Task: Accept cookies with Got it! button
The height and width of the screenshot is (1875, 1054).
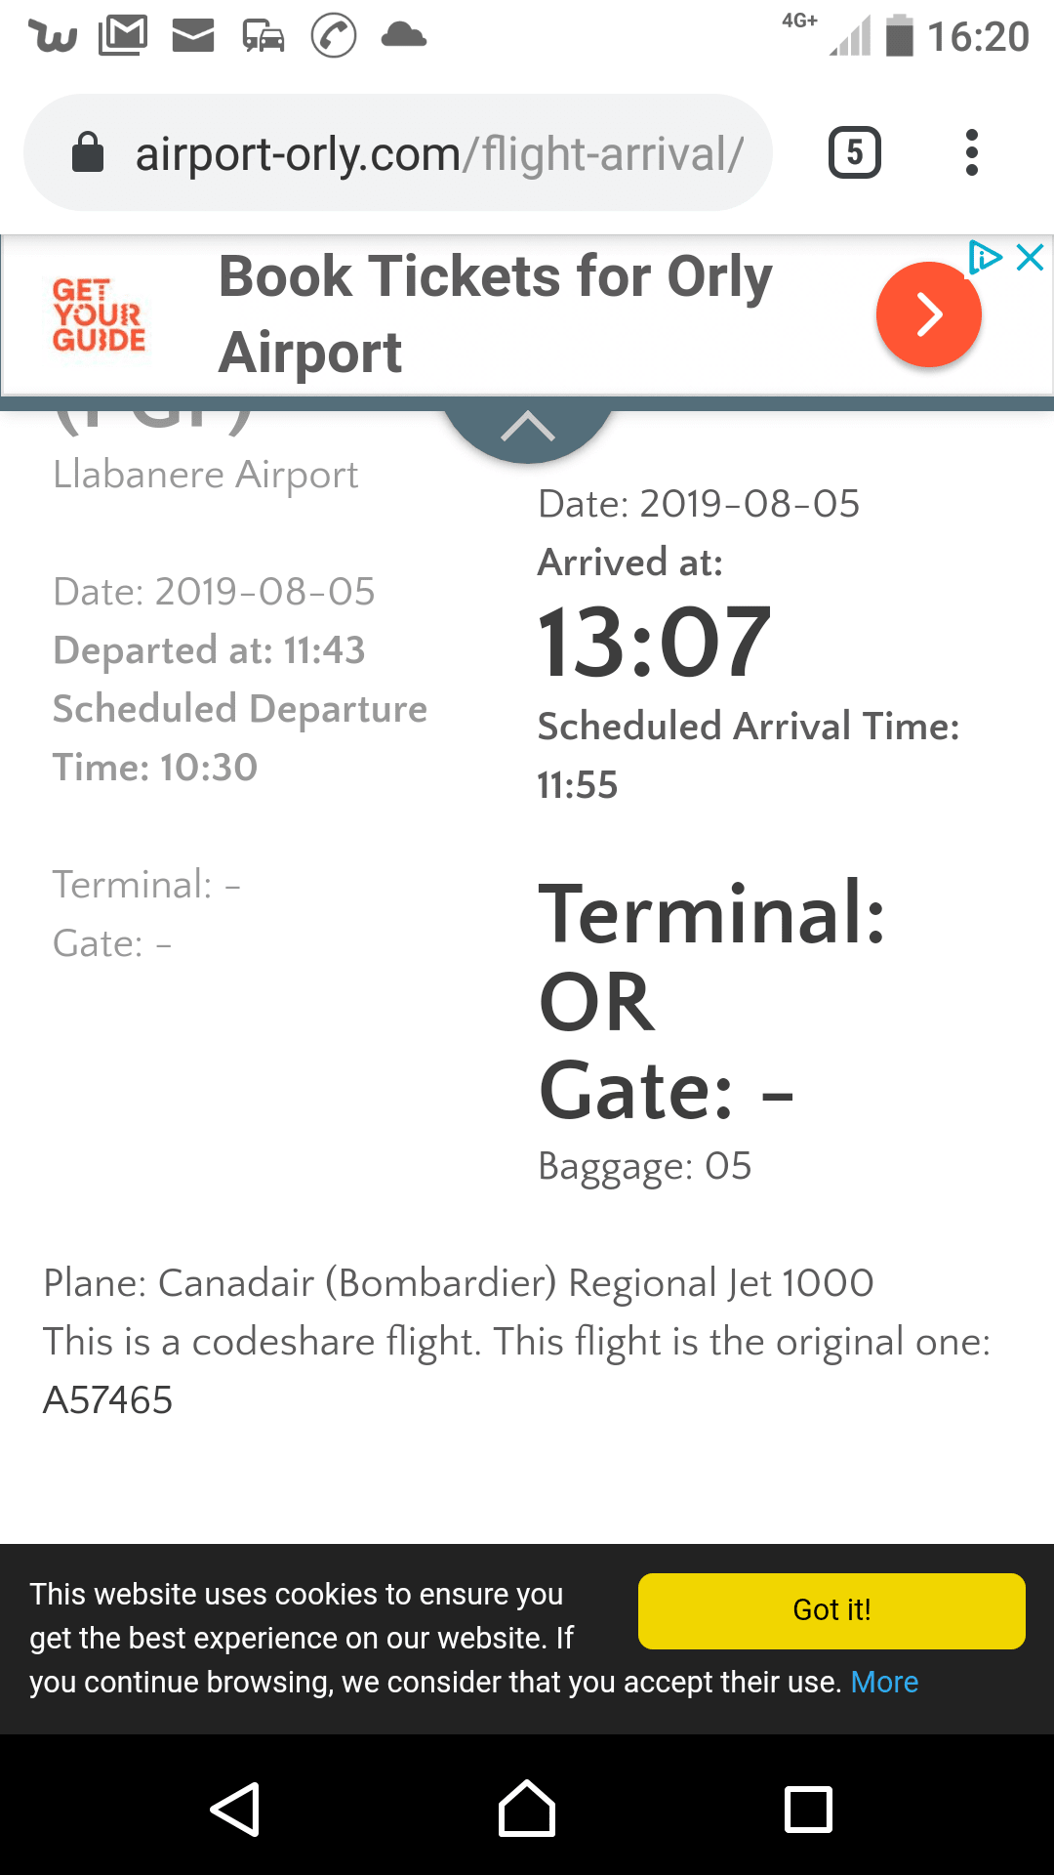Action: pyautogui.click(x=831, y=1610)
